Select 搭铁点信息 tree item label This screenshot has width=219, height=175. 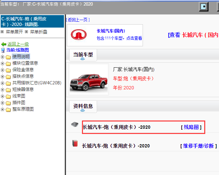point(23,76)
